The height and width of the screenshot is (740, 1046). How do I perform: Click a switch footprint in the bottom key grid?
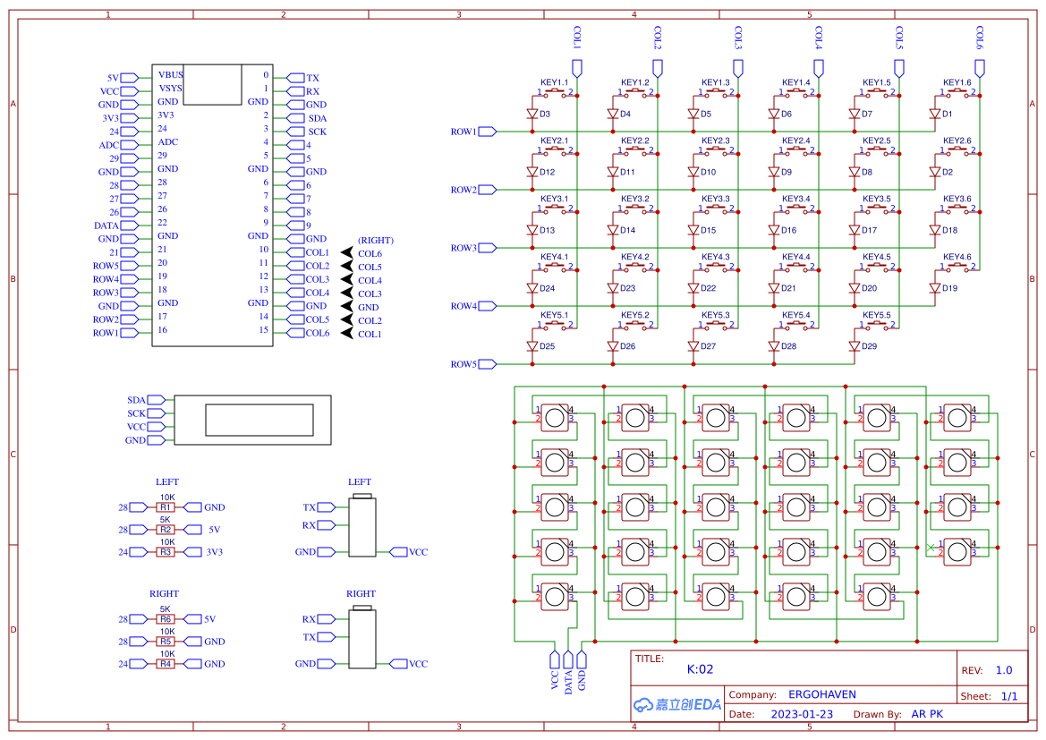(x=553, y=417)
